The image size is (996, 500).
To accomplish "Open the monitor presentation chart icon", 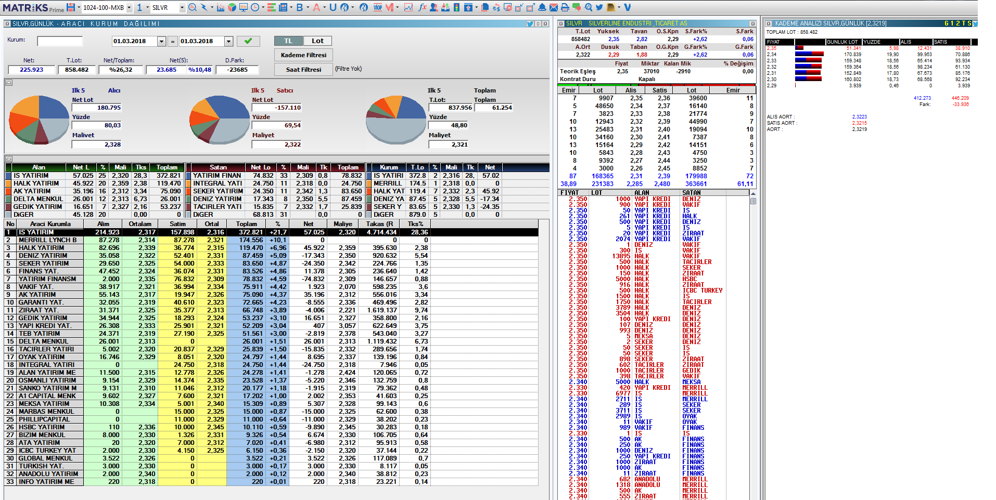I will click(x=243, y=7).
